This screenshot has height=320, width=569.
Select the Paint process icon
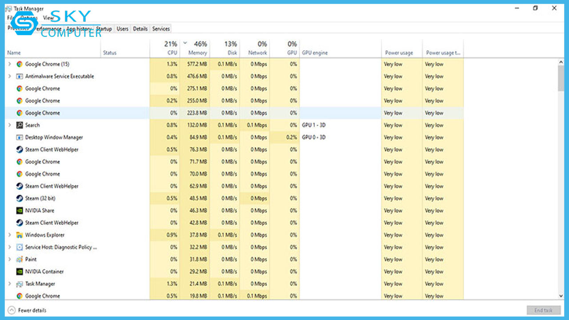click(19, 260)
